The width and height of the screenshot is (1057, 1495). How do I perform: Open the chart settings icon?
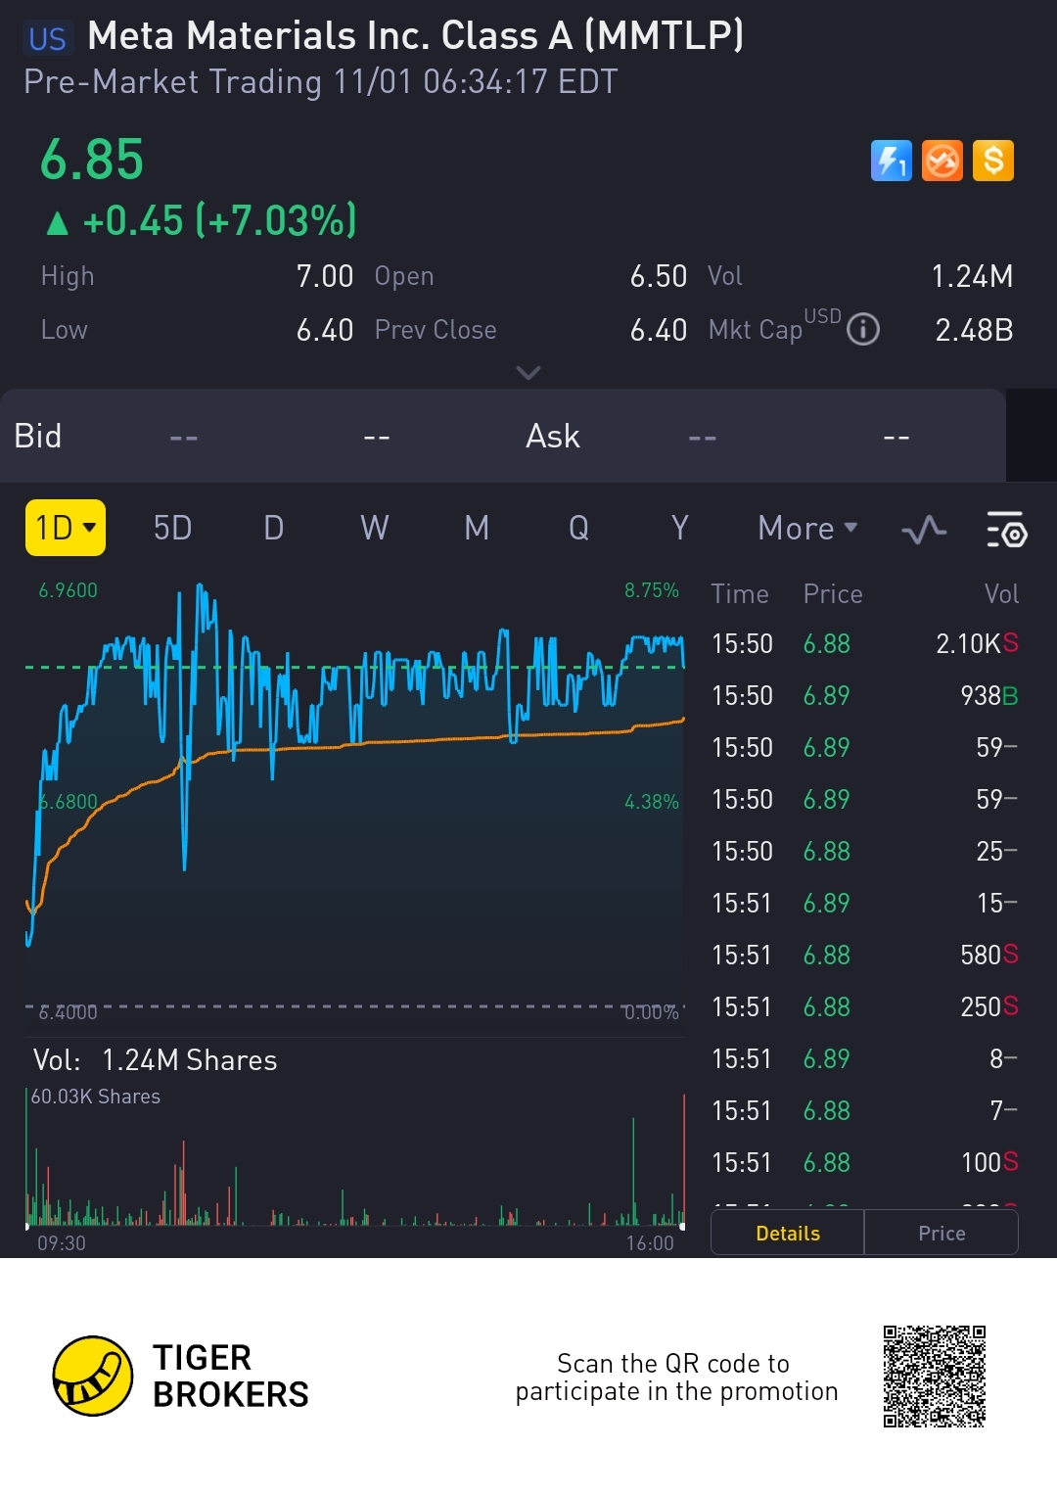(x=1006, y=530)
